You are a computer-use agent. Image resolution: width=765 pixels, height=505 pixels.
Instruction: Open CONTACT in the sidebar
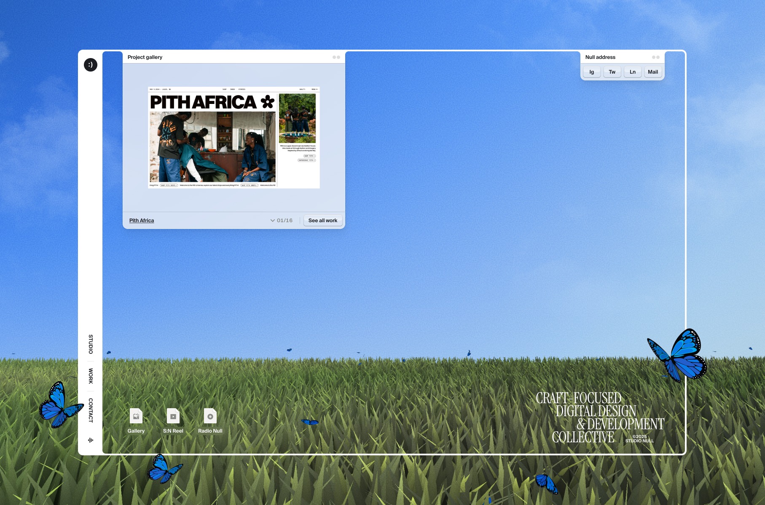coord(91,410)
